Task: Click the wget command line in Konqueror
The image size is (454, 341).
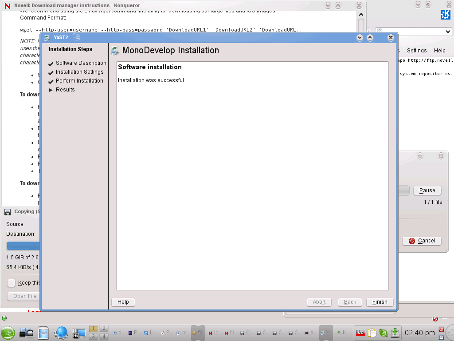Action: pos(164,30)
